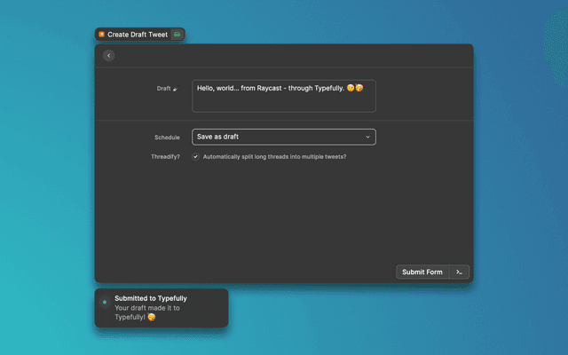Click 'Automatically split long threads' checkbox label

tap(274, 156)
